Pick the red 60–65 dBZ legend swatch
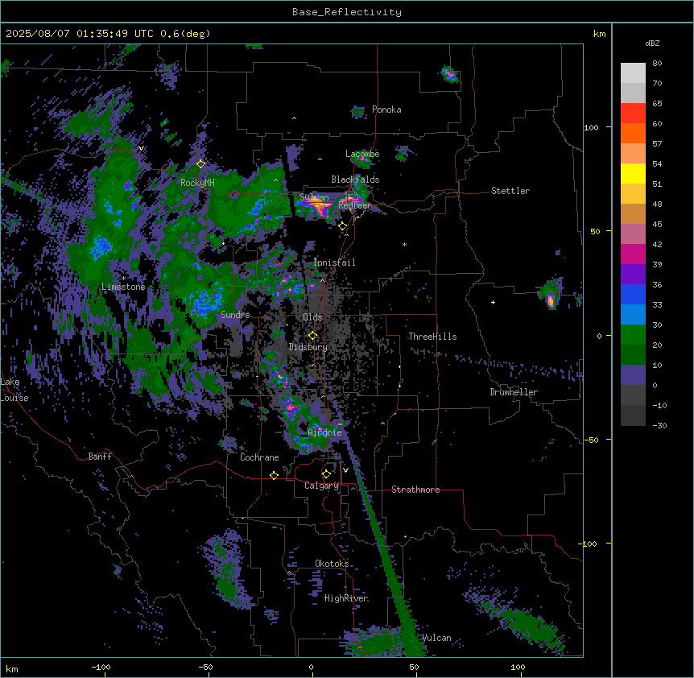 click(x=633, y=114)
